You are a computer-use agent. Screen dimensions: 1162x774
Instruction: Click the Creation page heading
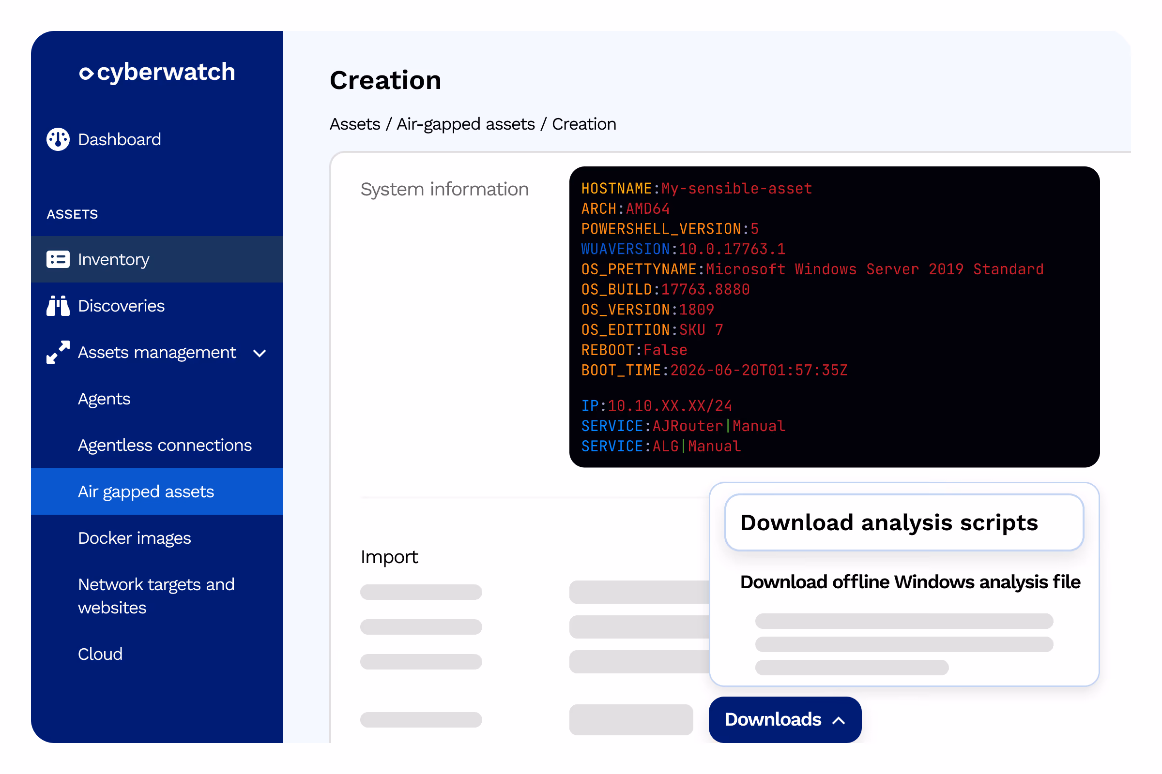(385, 80)
